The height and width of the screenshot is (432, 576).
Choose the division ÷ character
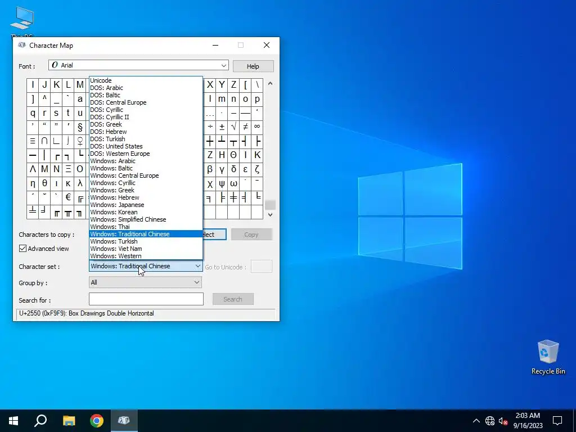[x=210, y=127]
